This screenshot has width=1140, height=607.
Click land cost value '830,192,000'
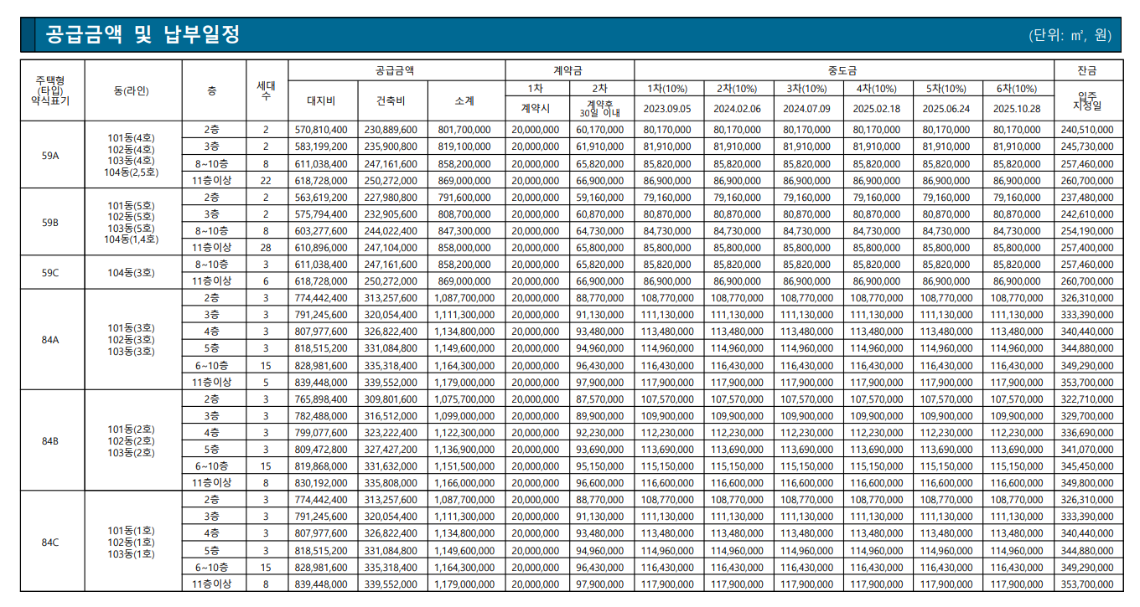(322, 482)
